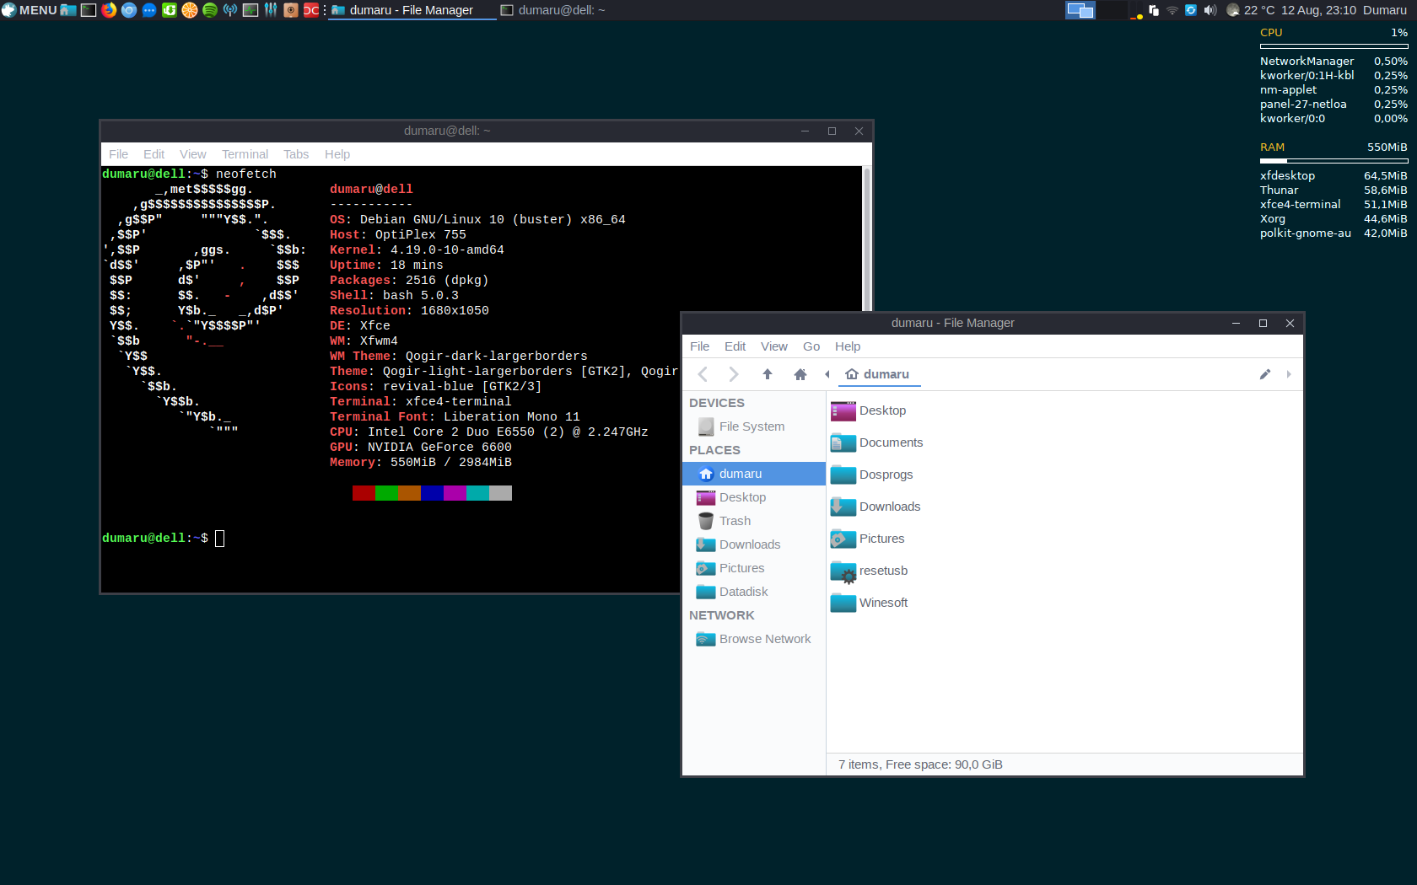Viewport: 1417px width, 885px height.
Task: Open the MENU applications launcher
Action: point(30,10)
